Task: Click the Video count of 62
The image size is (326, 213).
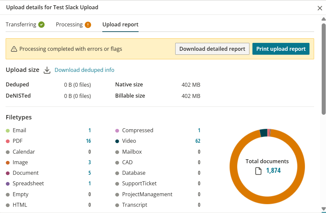Action: [x=197, y=141]
